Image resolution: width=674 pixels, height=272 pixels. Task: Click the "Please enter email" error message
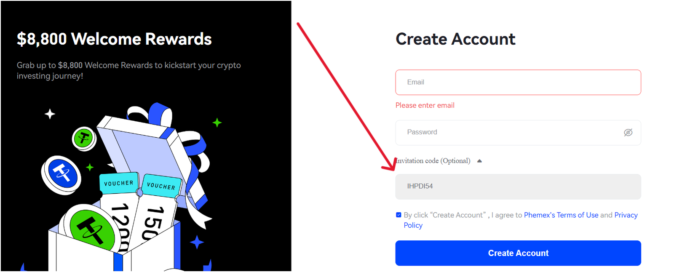coord(425,106)
